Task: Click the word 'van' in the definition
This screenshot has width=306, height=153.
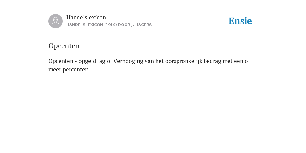Action: (149, 61)
